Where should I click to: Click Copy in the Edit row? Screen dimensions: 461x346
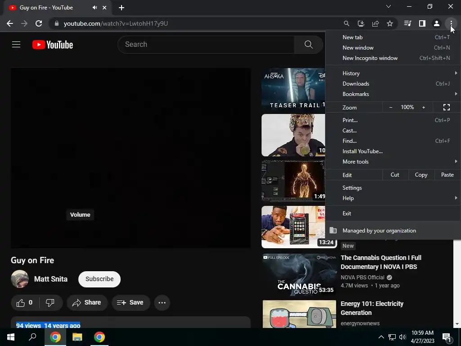pos(421,175)
